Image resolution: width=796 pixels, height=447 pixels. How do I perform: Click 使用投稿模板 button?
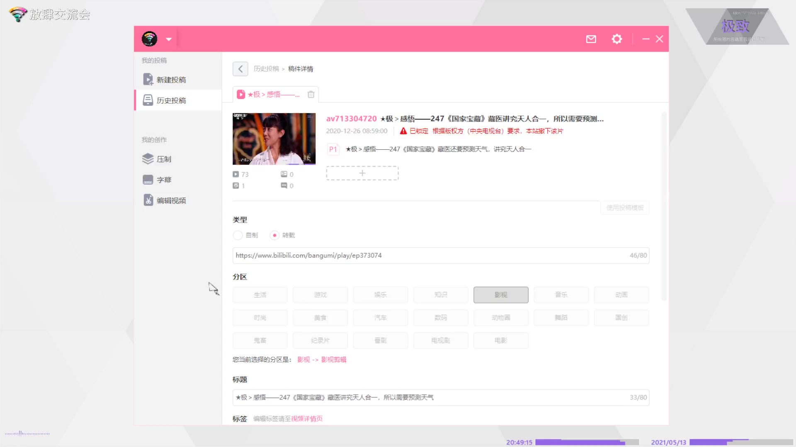point(625,207)
